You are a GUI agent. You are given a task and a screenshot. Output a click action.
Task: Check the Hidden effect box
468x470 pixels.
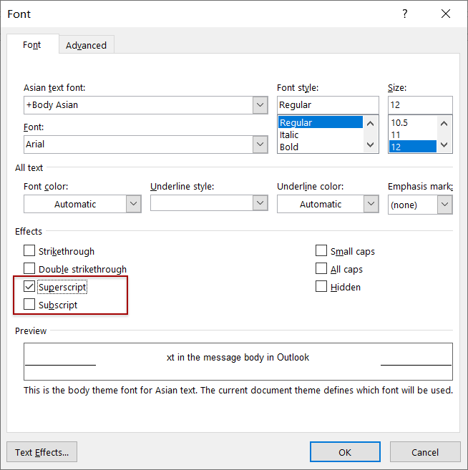tap(321, 286)
